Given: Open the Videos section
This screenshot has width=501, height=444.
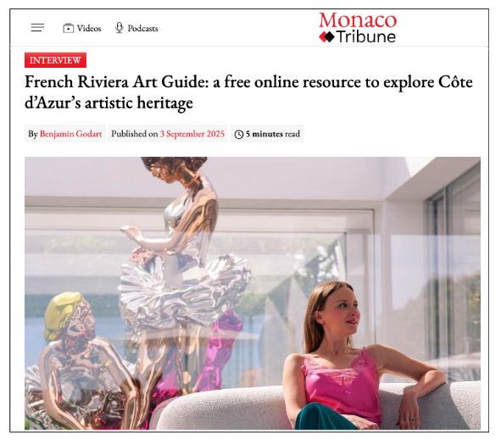Looking at the screenshot, I should pos(82,28).
